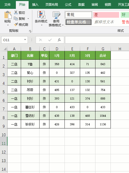Select the cell containing 雪纺衫

coord(30,116)
